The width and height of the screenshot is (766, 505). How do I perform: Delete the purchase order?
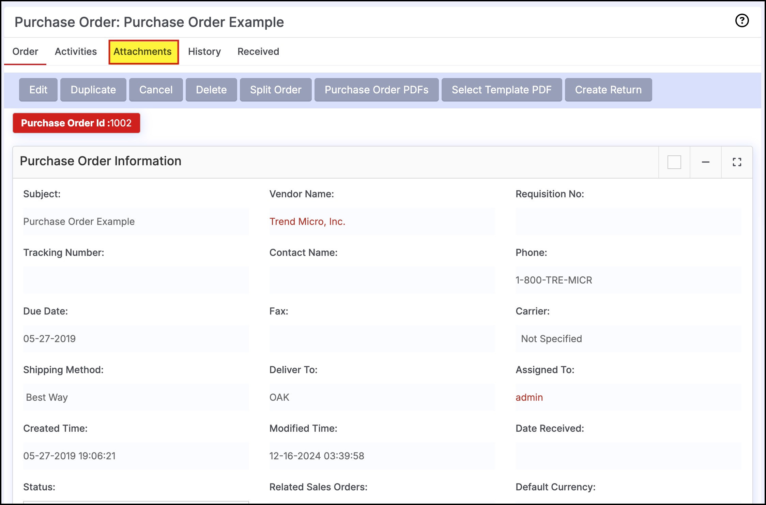211,90
